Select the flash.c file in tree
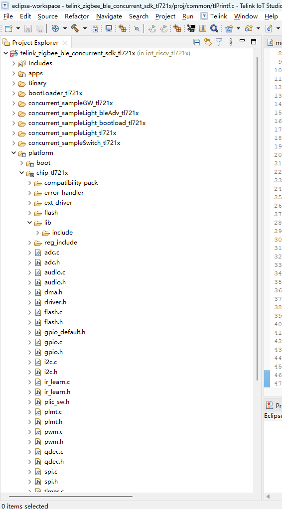 [x=53, y=312]
